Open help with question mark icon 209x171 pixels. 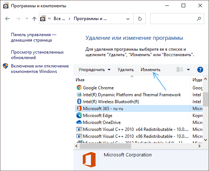click(200, 70)
